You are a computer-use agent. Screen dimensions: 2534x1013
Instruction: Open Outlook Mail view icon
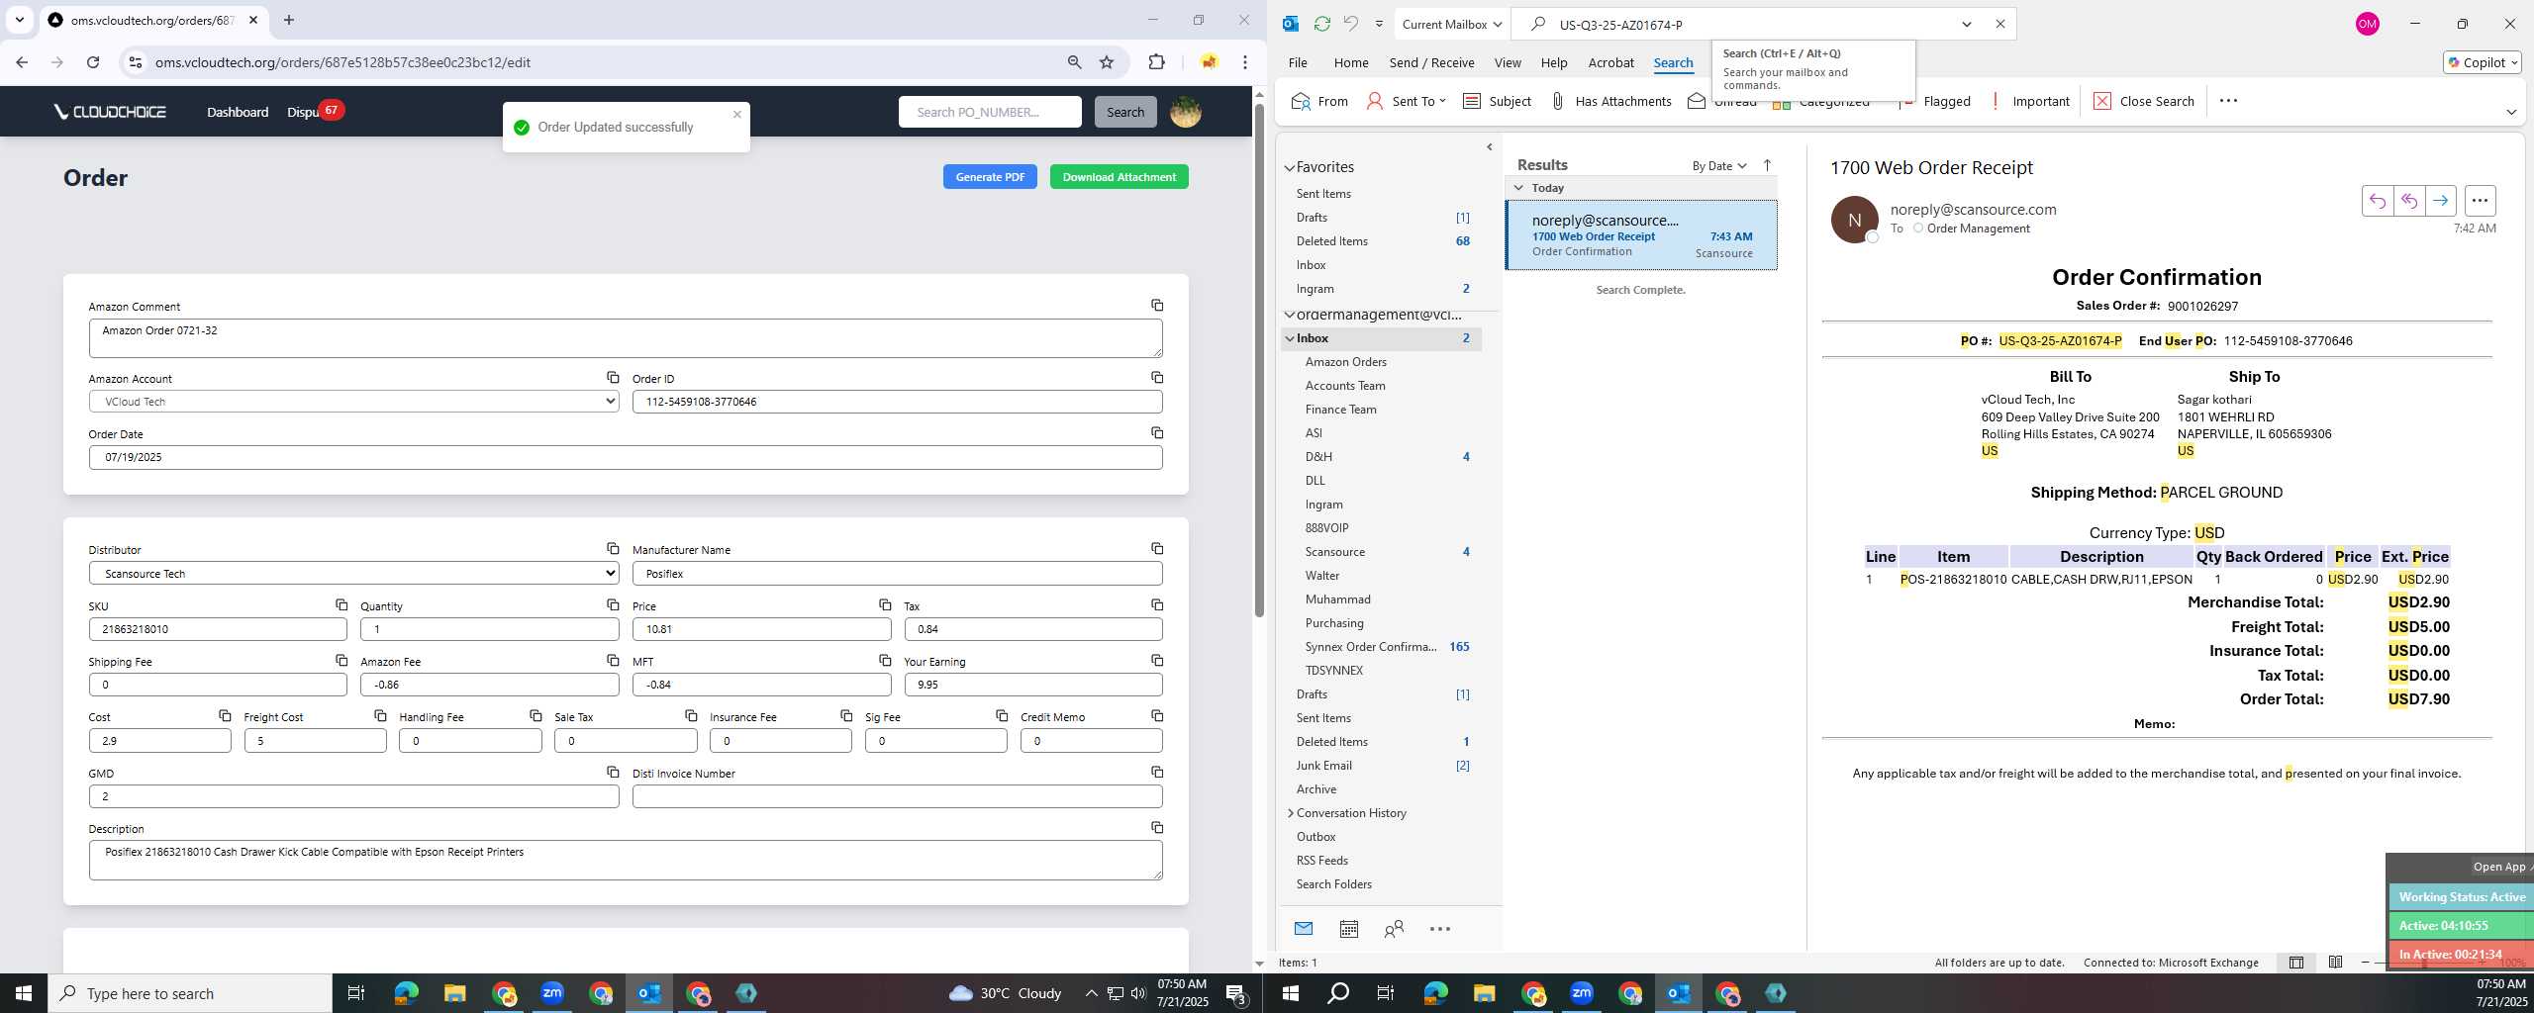tap(1303, 929)
